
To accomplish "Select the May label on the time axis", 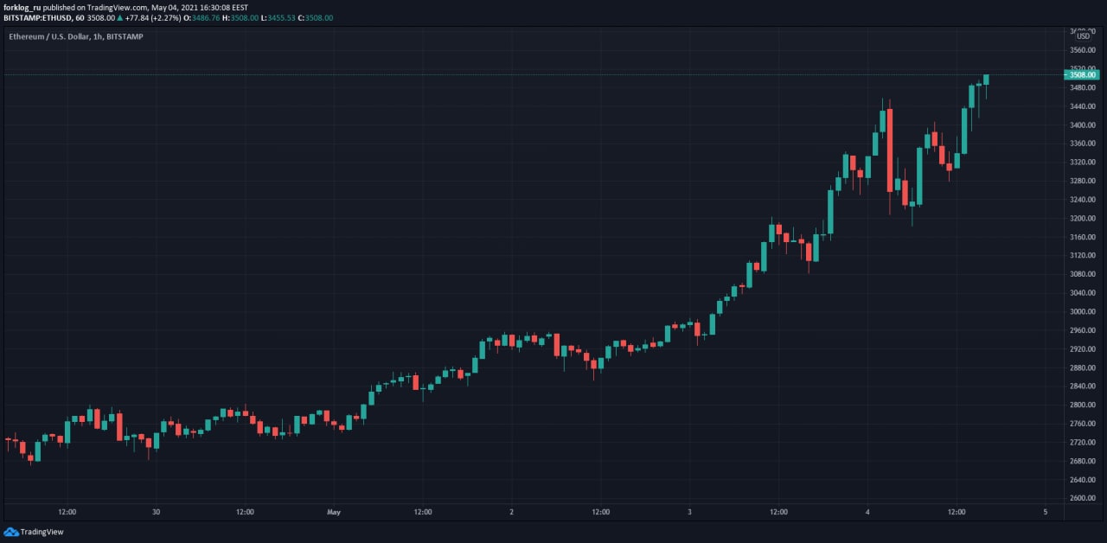I will (334, 512).
